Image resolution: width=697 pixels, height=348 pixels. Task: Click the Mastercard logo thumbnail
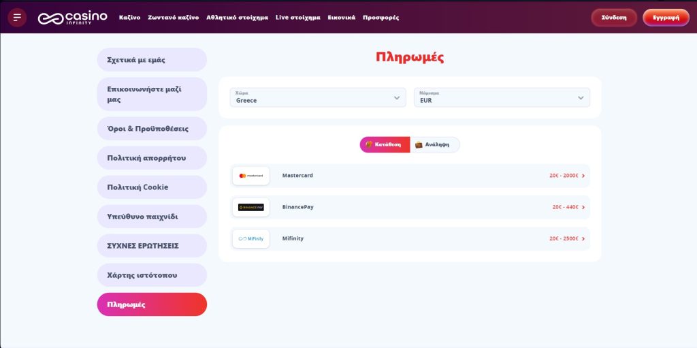250,176
